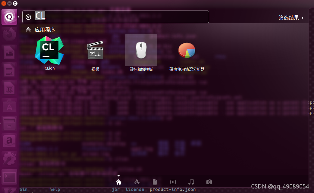Open System Settings from the launcher

tap(9, 159)
